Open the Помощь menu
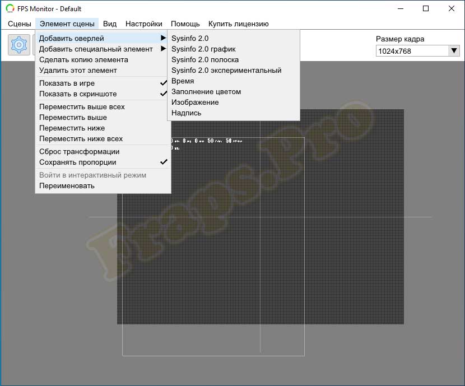 pyautogui.click(x=185, y=24)
